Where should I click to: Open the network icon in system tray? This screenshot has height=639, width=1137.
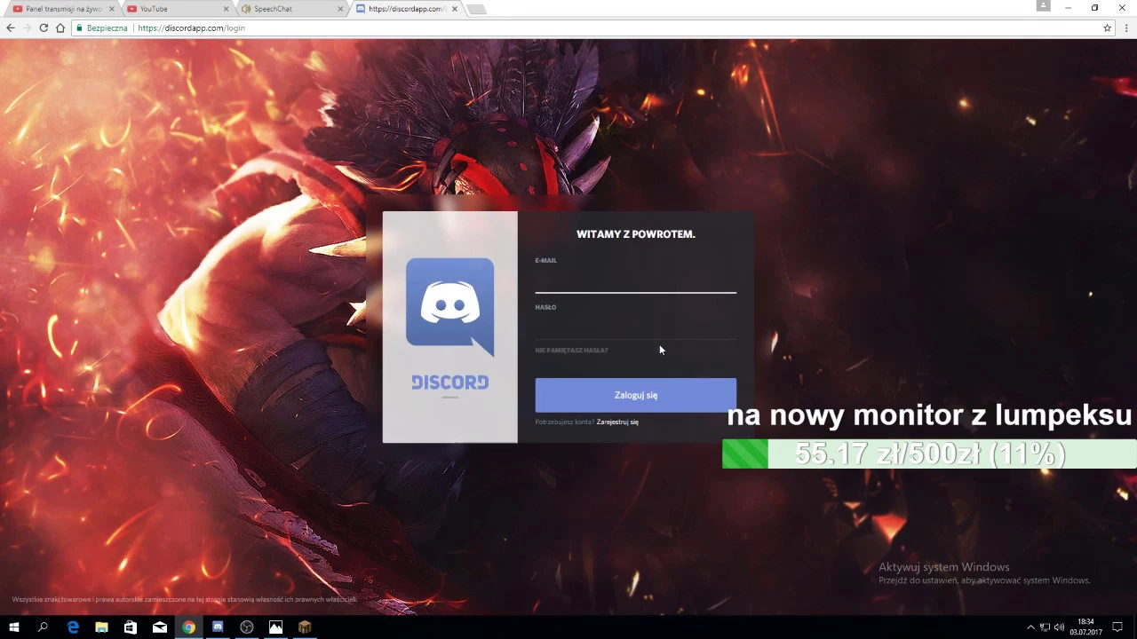[1045, 627]
